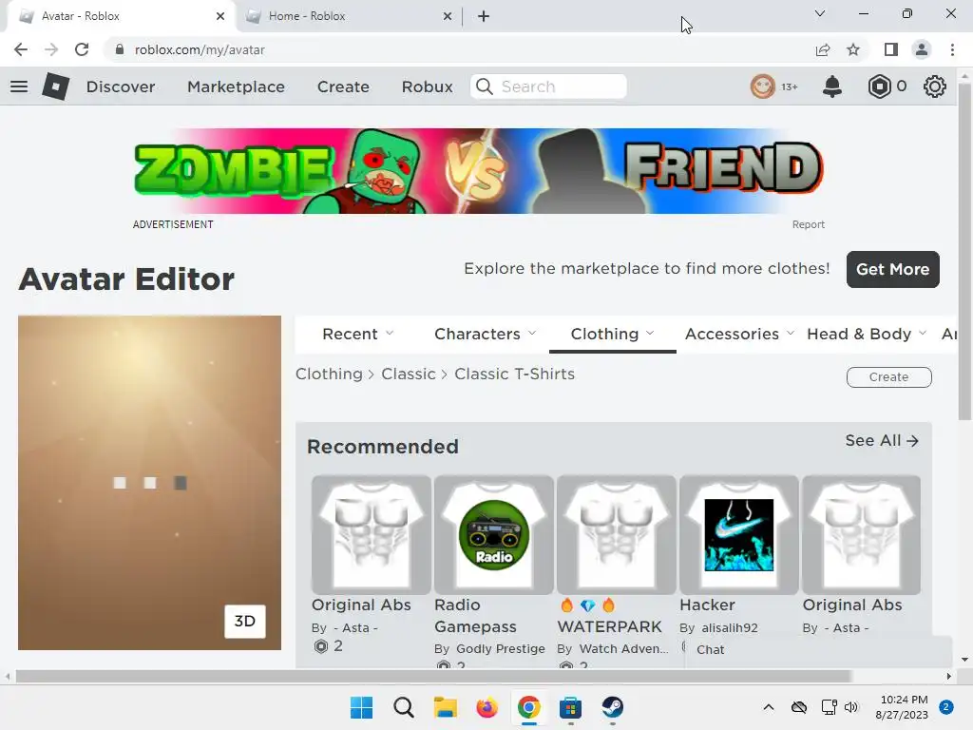Viewport: 973px width, 730px height.
Task: Open creator alisalih92 link
Action: pos(730,627)
